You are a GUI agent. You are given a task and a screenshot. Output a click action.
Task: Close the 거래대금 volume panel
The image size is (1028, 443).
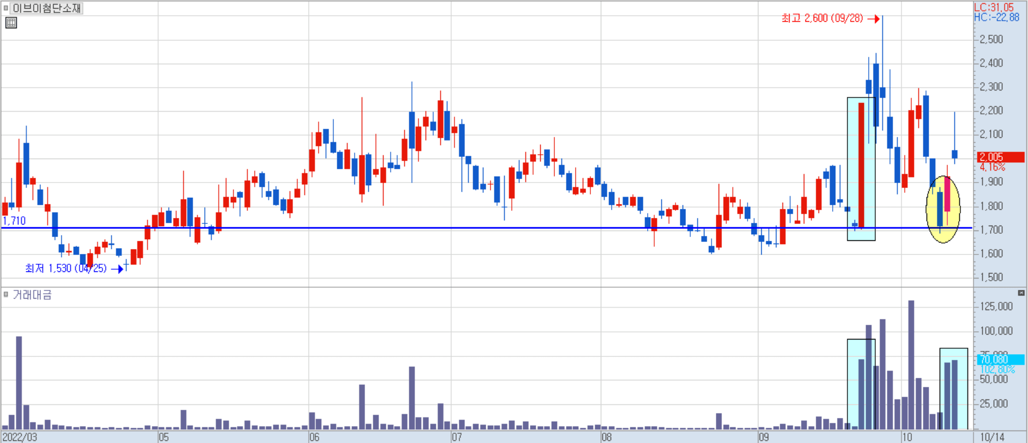[1021, 293]
